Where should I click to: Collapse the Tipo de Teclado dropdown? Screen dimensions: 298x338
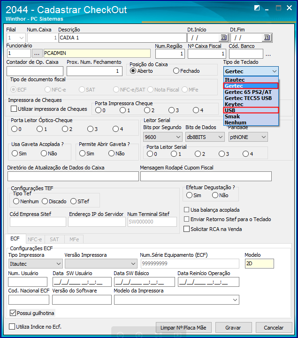[274, 71]
